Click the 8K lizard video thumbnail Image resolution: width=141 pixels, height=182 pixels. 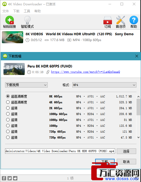[13, 37]
